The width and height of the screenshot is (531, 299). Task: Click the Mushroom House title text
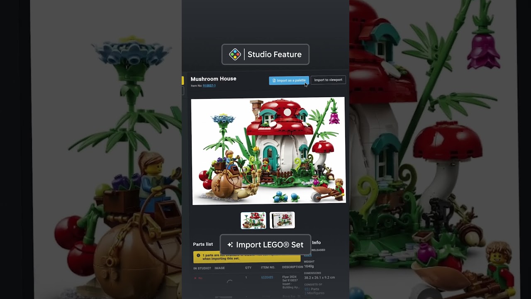(x=213, y=78)
